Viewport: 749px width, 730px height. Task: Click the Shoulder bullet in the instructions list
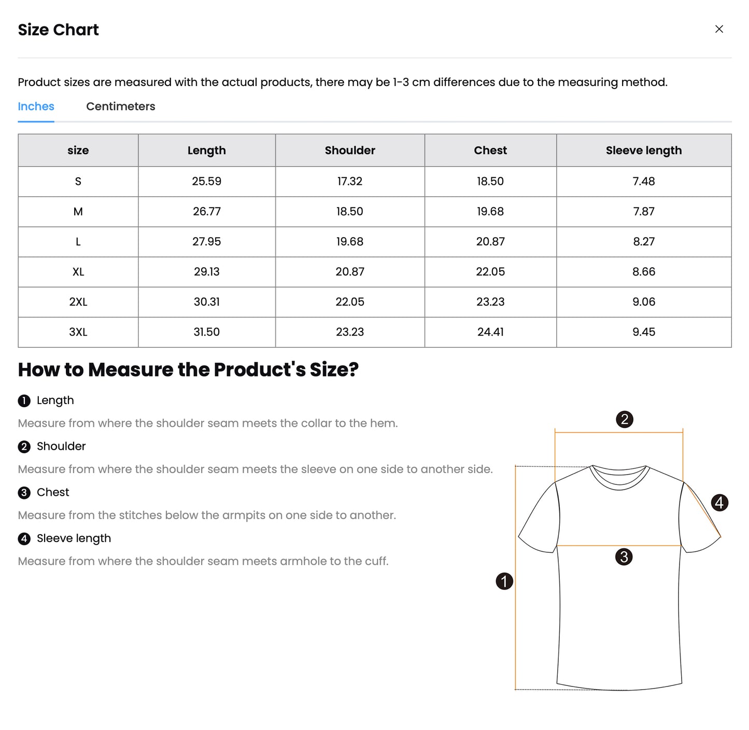coord(23,447)
